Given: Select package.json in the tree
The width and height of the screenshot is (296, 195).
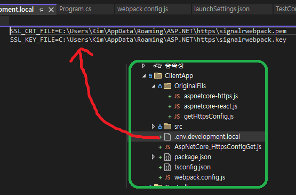Looking at the screenshot, I should (193, 157).
